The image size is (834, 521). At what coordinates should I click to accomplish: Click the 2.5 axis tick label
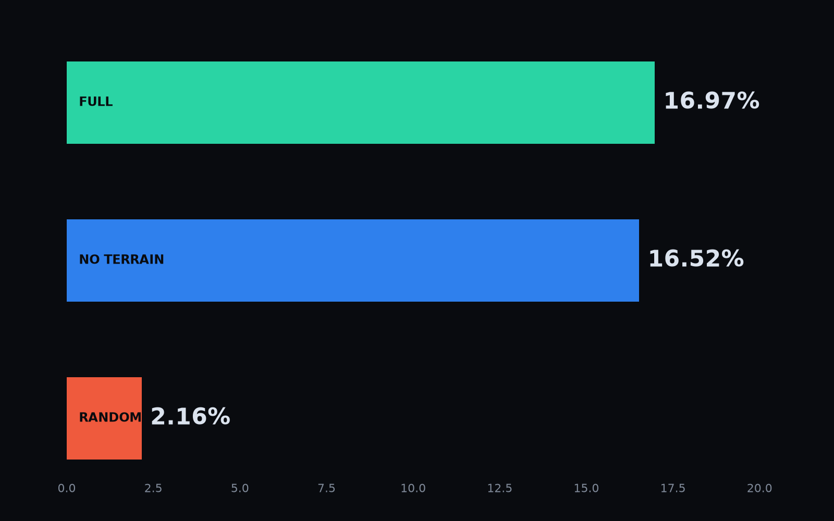click(x=153, y=489)
